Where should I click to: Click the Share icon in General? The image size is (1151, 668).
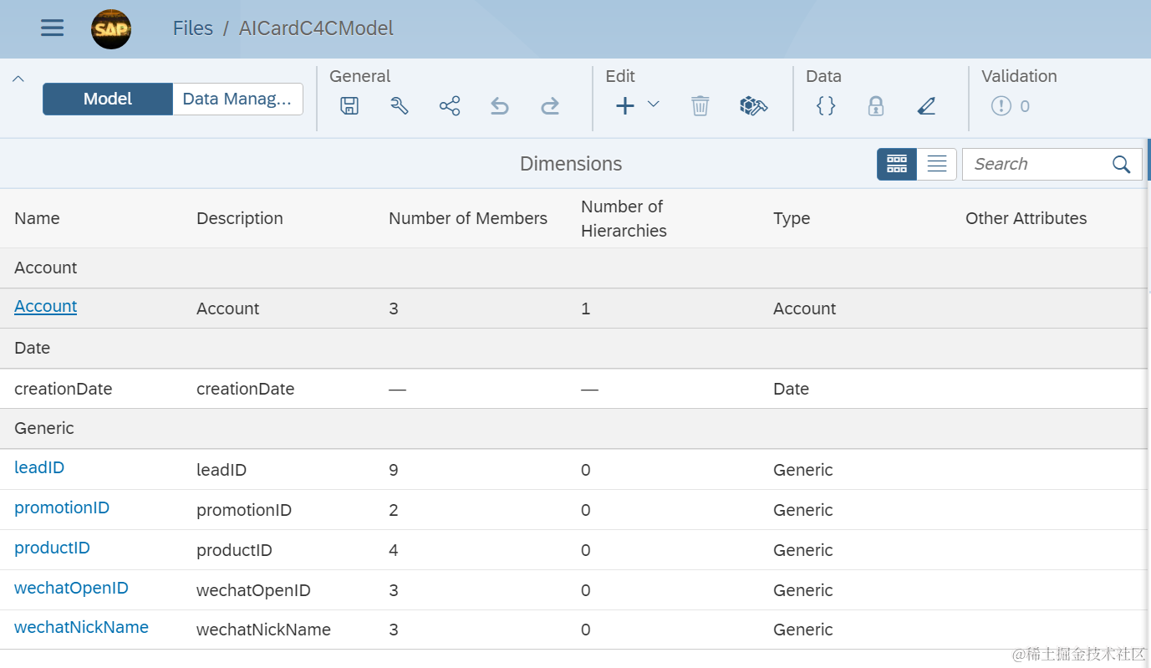pyautogui.click(x=450, y=106)
